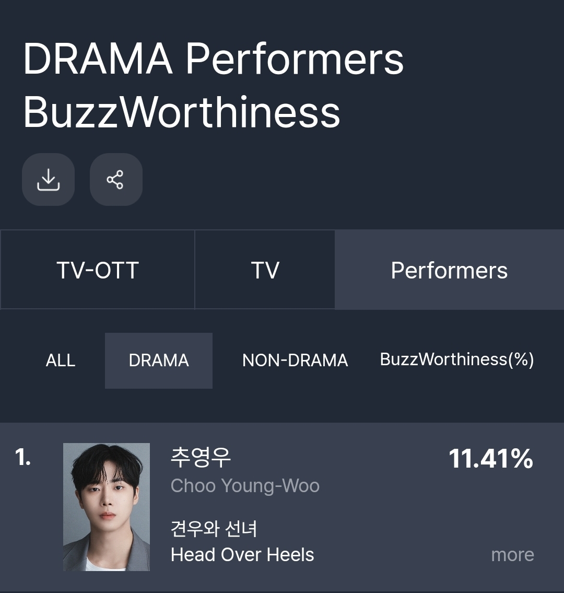Click the download icon button
This screenshot has height=593, width=564.
click(x=48, y=179)
